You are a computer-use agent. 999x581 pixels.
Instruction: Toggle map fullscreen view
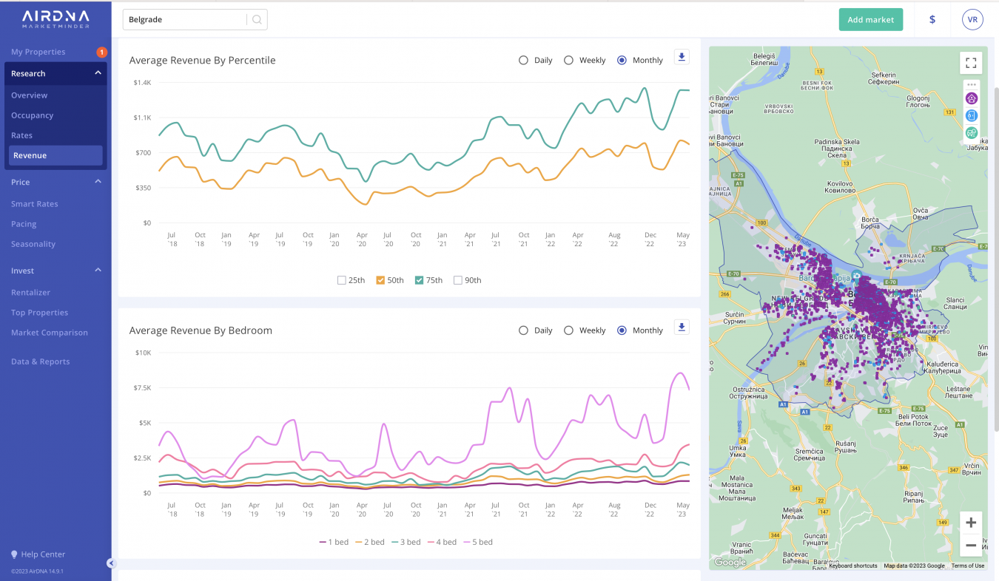tap(971, 63)
